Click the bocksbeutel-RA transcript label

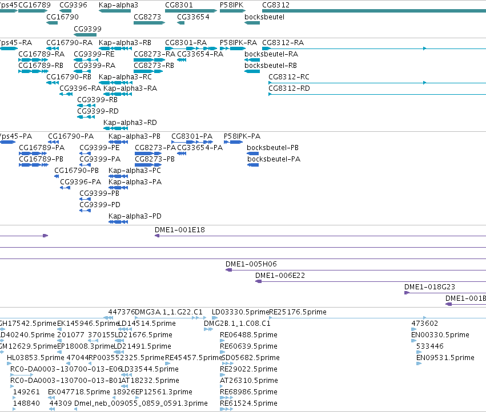[x=271, y=54]
